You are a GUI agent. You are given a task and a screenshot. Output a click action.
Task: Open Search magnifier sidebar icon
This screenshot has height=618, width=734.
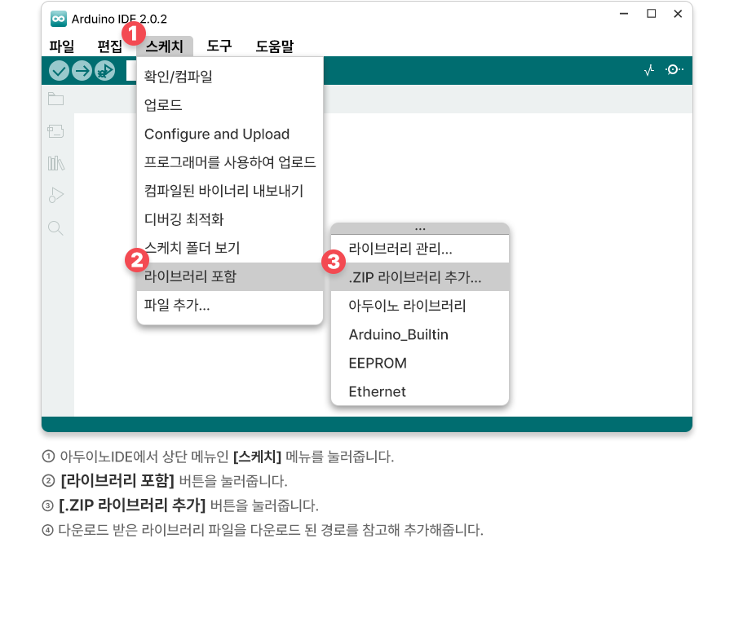[x=55, y=227]
